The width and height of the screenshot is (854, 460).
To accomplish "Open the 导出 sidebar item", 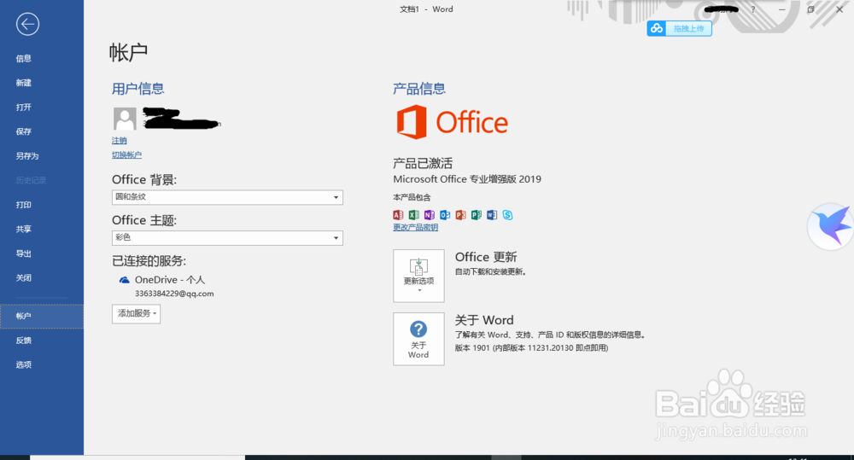I will (42, 253).
